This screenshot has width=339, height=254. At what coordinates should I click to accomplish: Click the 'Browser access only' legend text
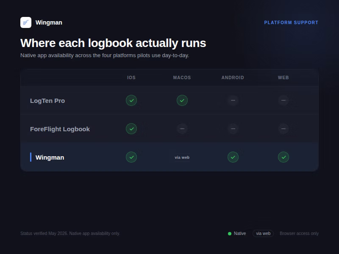[x=299, y=234]
